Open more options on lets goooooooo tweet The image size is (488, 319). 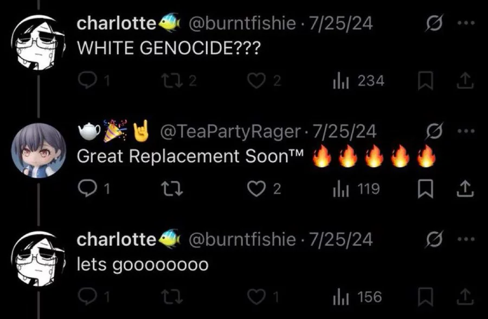(466, 239)
